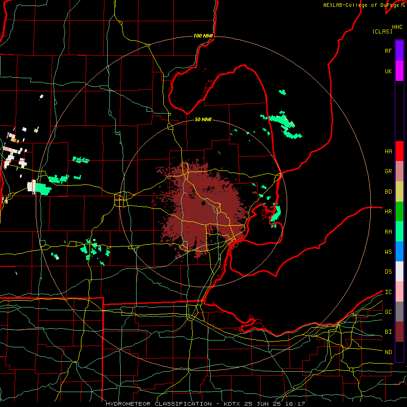The width and height of the screenshot is (407, 407).
Task: Click the UK magenta legend swatch
Action: [399, 71]
